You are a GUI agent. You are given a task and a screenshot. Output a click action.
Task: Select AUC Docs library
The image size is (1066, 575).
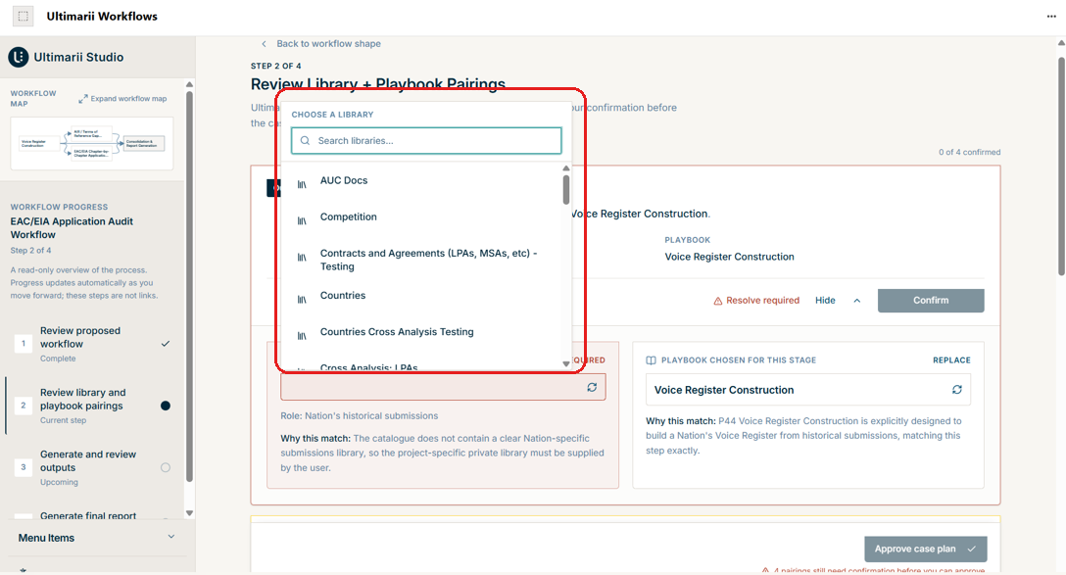pos(426,180)
